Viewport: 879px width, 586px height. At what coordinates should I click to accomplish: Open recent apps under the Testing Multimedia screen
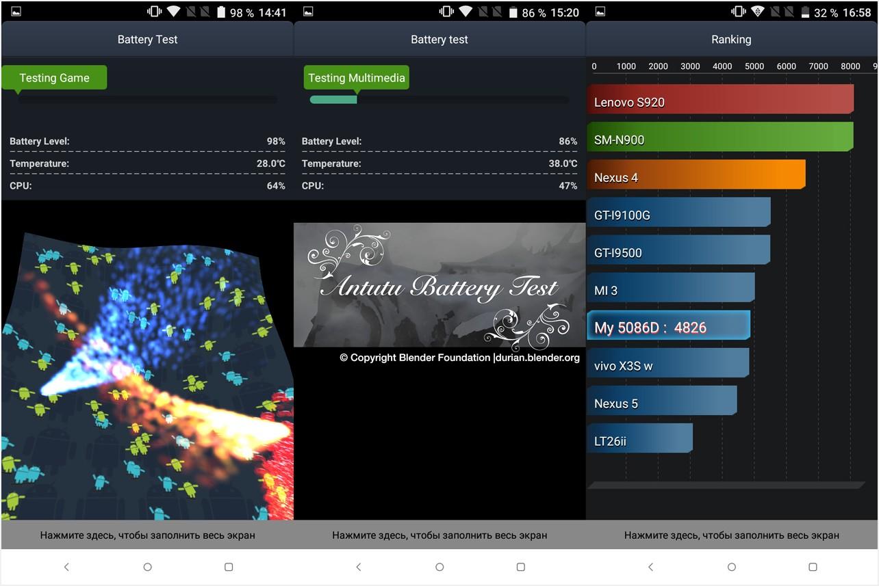pos(521,567)
